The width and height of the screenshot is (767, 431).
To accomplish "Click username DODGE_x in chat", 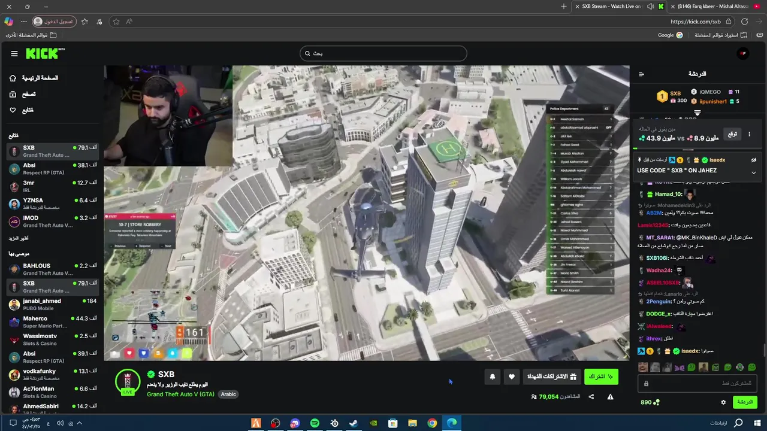I will click(658, 314).
